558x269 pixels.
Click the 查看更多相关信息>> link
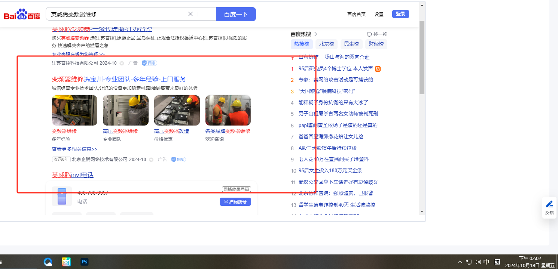coord(74,149)
